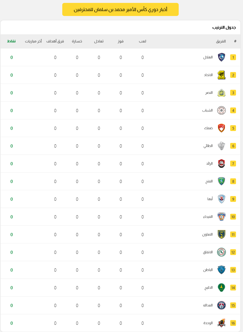Image resolution: width=243 pixels, height=332 pixels.
Task: Click the Al Ettifaq club logo
Action: (221, 252)
